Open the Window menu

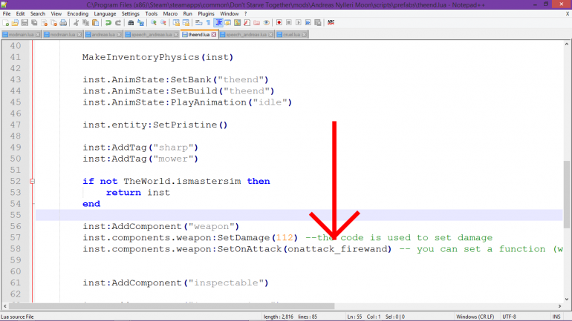[x=229, y=14]
